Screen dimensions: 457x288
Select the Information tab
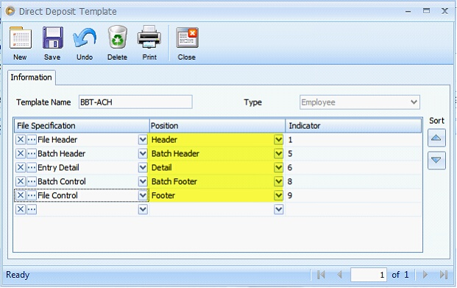pyautogui.click(x=31, y=77)
